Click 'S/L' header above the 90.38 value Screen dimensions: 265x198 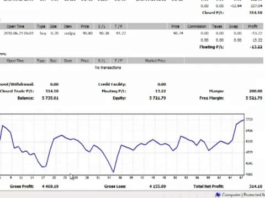[x=102, y=26]
